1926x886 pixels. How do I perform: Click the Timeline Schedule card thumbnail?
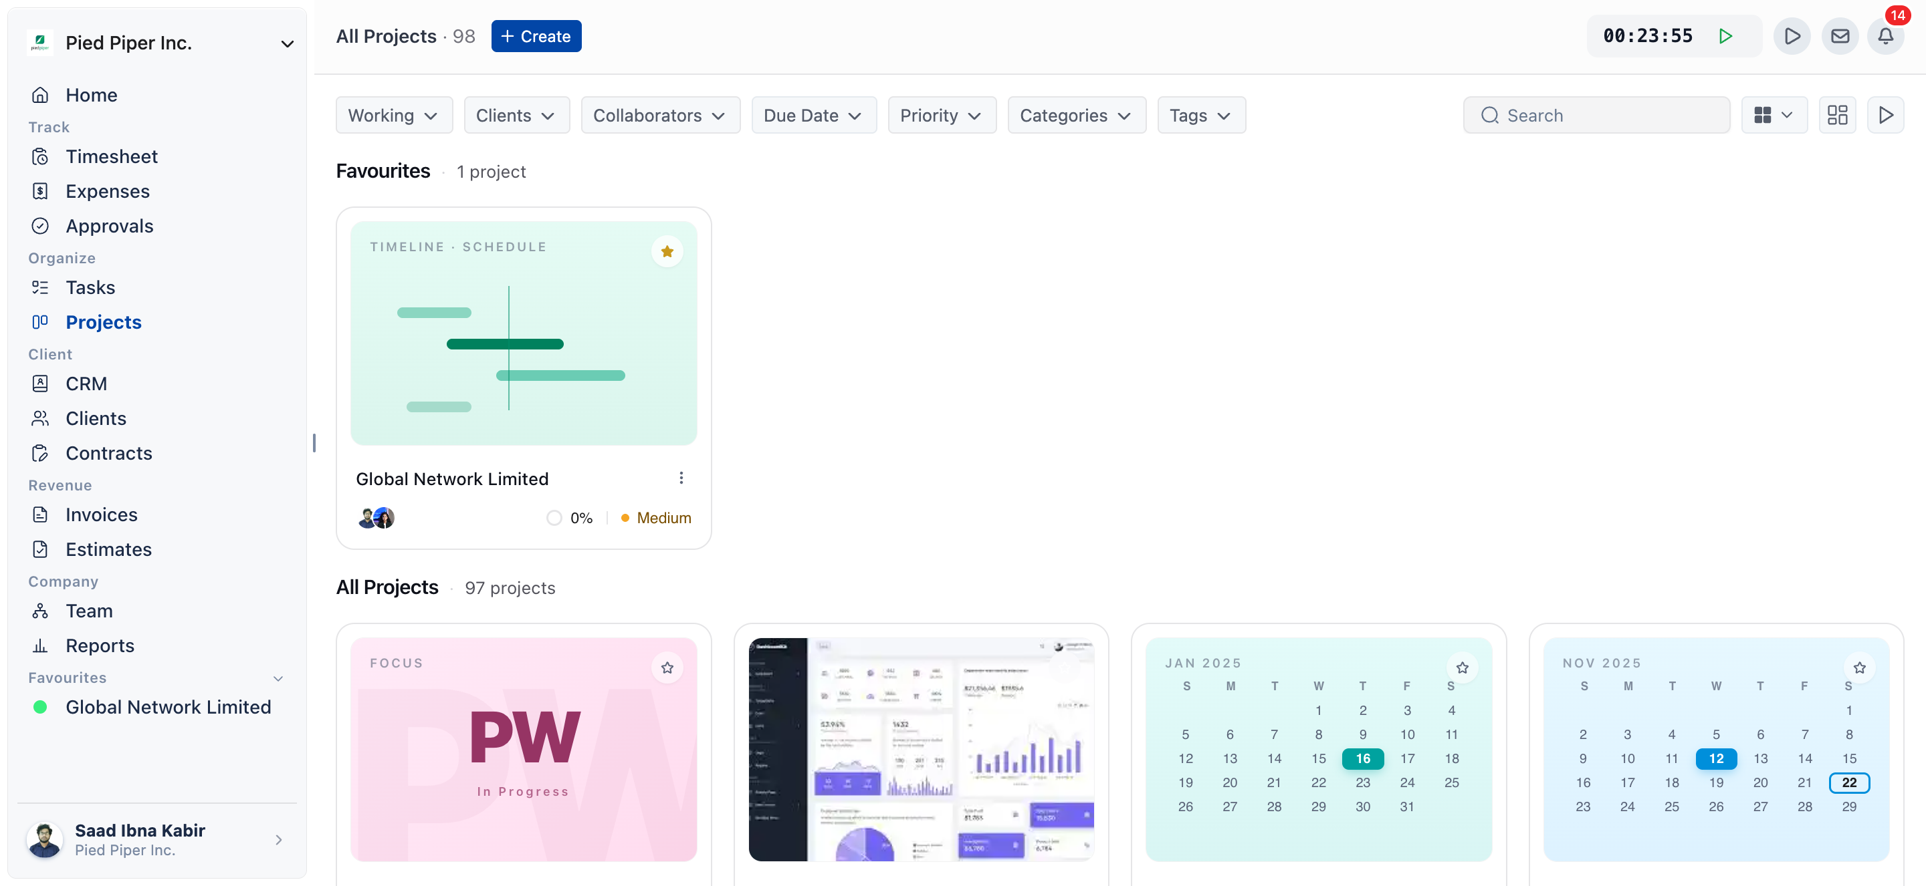pyautogui.click(x=524, y=333)
